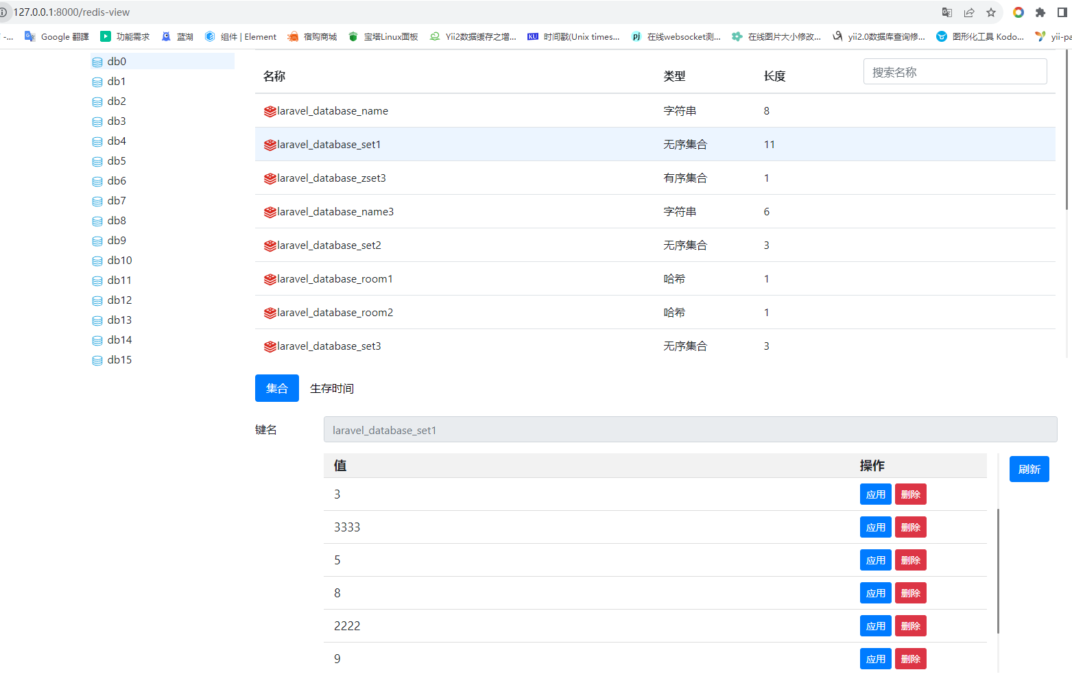
Task: Click the 类型 column header
Action: [x=674, y=76]
